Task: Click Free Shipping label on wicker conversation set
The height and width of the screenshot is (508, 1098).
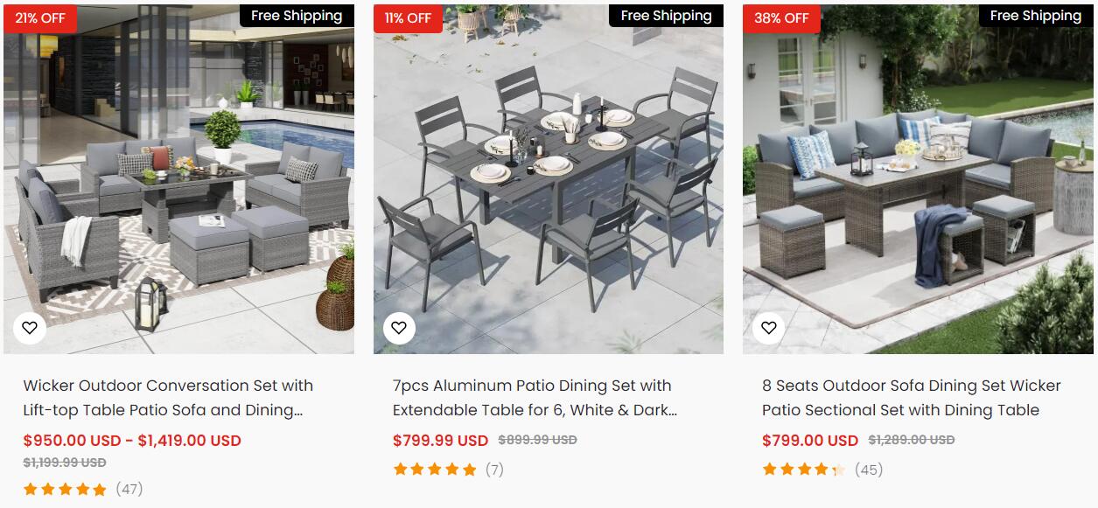Action: [x=297, y=16]
